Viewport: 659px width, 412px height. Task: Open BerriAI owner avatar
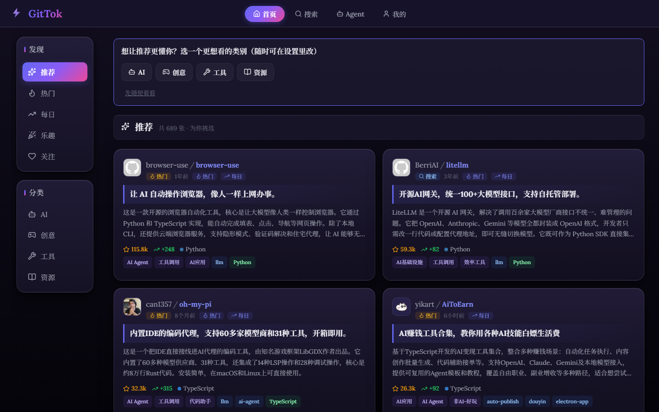[401, 168]
